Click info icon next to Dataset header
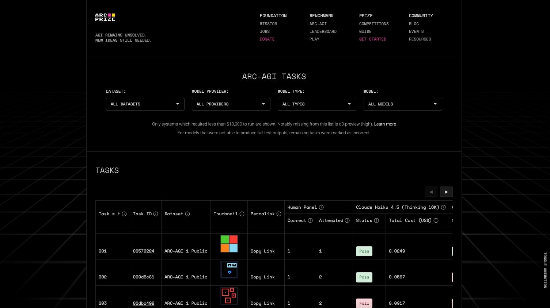The image size is (550, 308). 187,214
